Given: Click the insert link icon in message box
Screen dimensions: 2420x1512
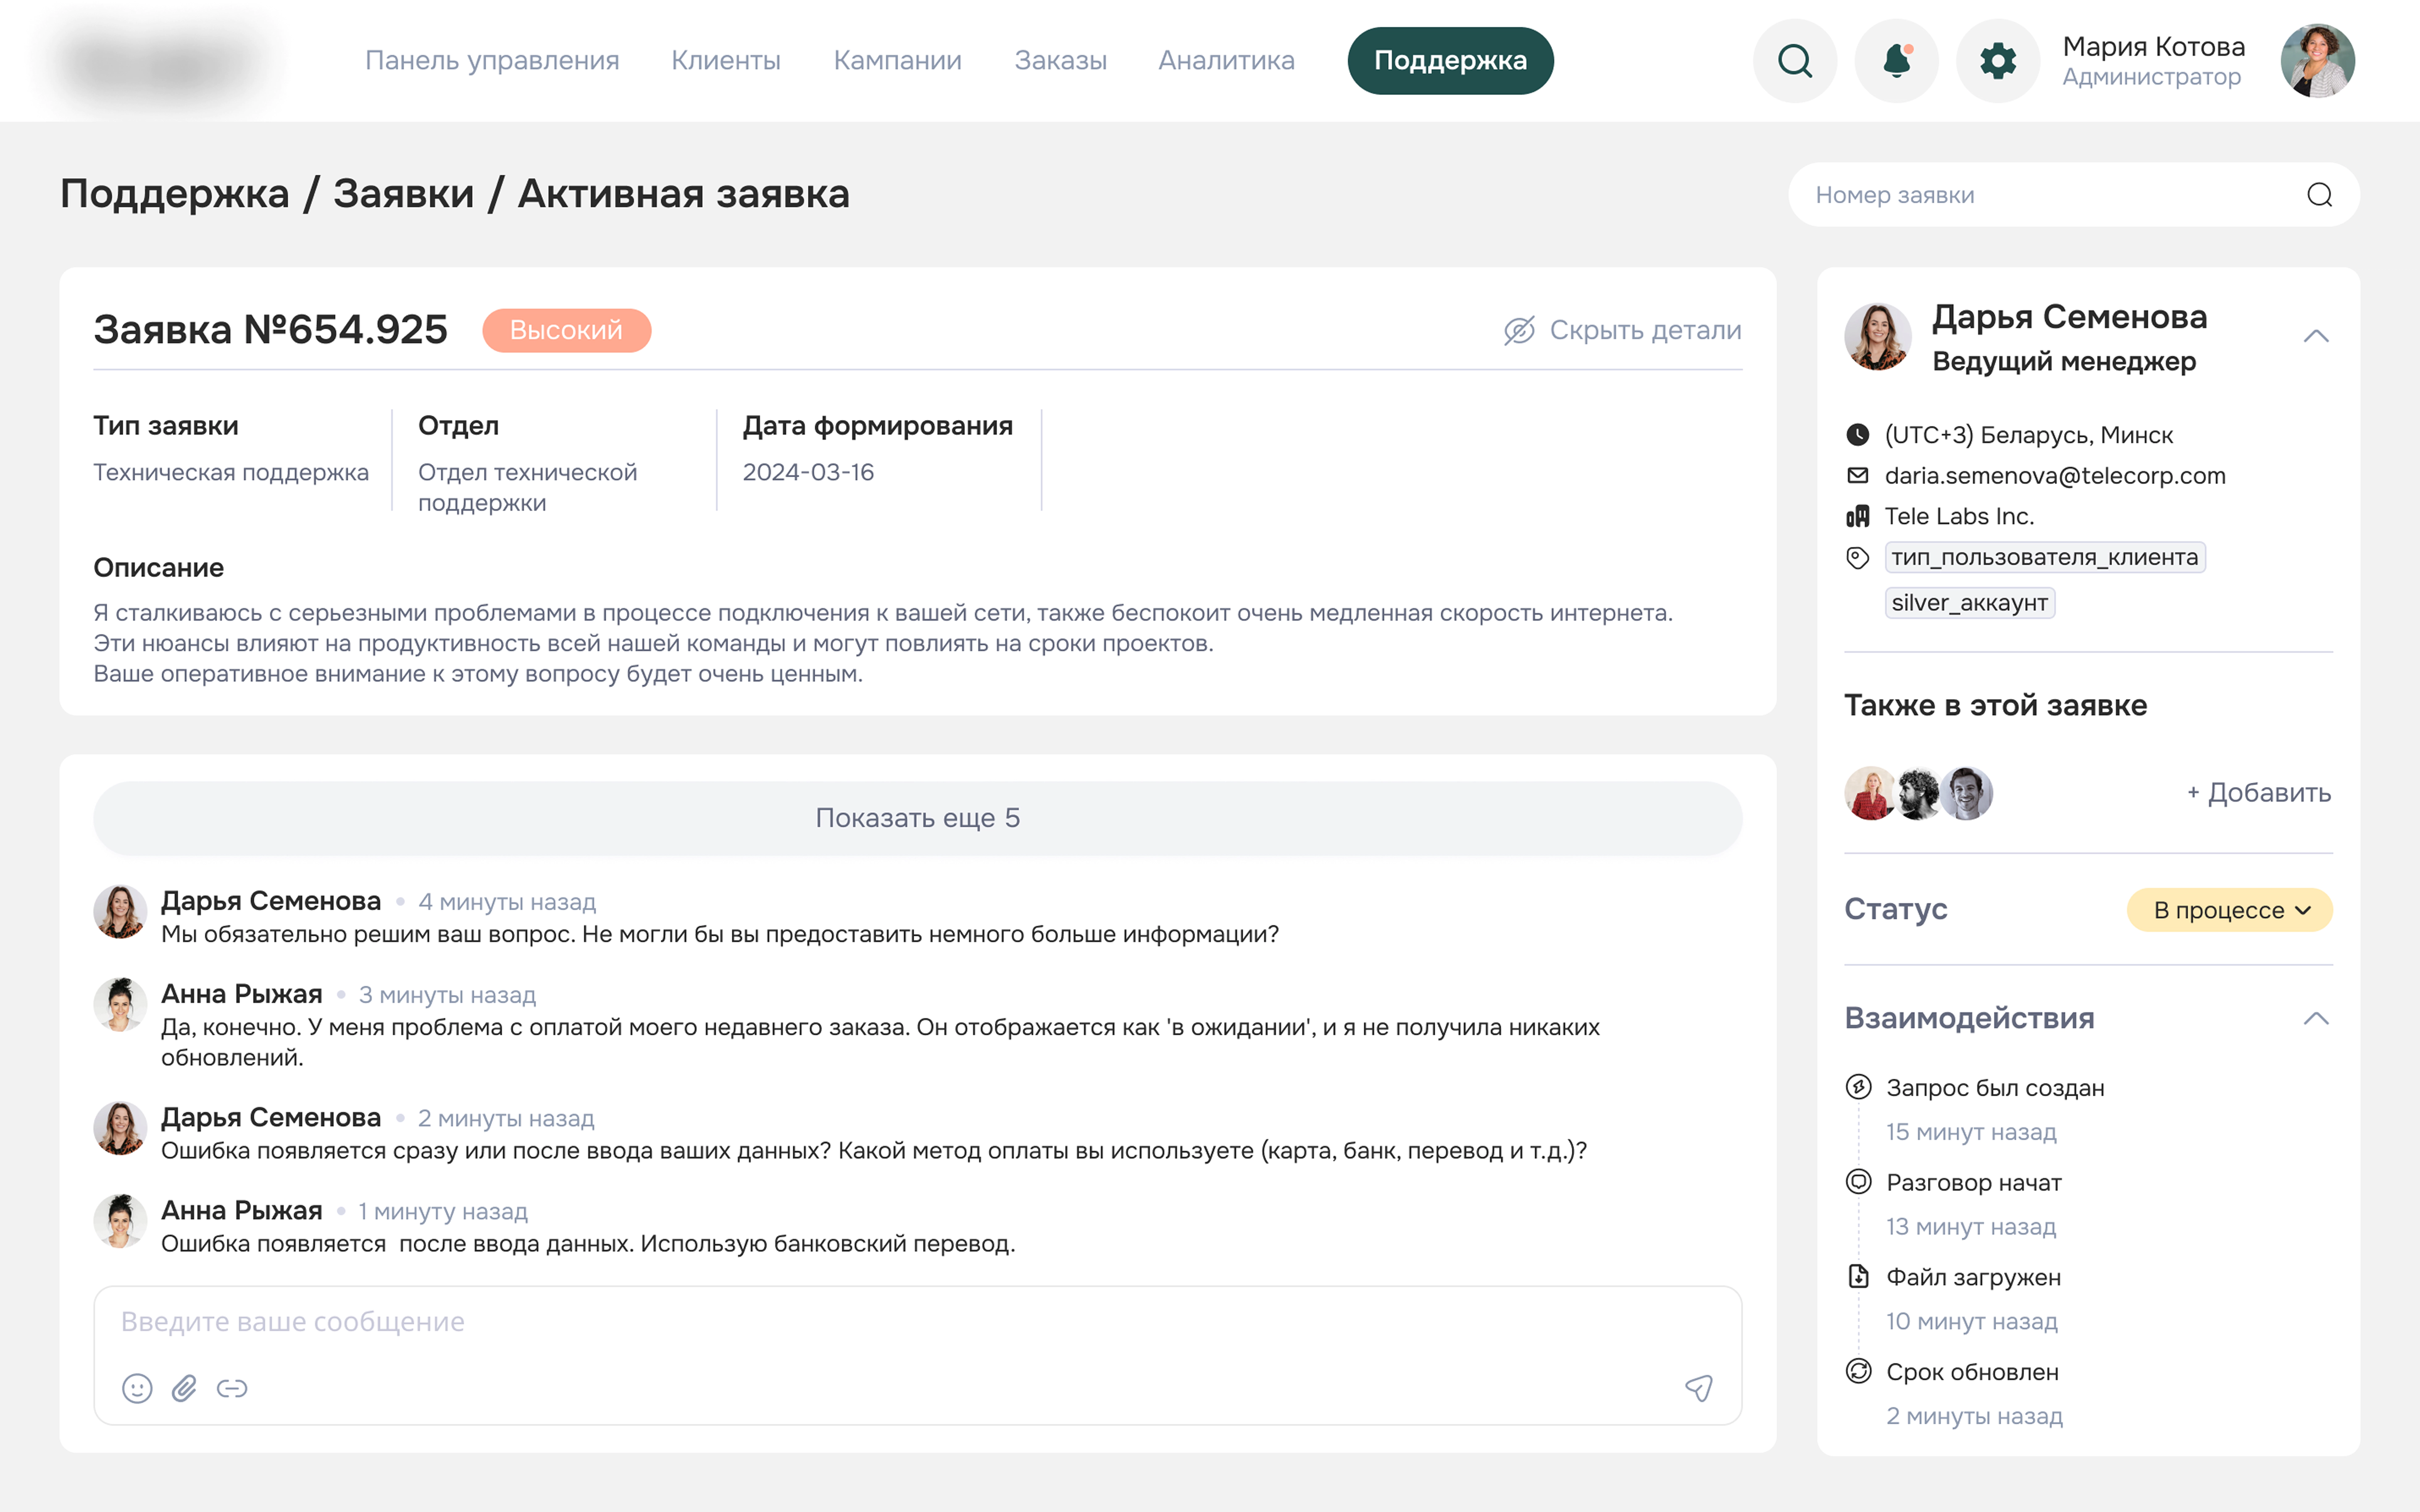Looking at the screenshot, I should coord(232,1388).
